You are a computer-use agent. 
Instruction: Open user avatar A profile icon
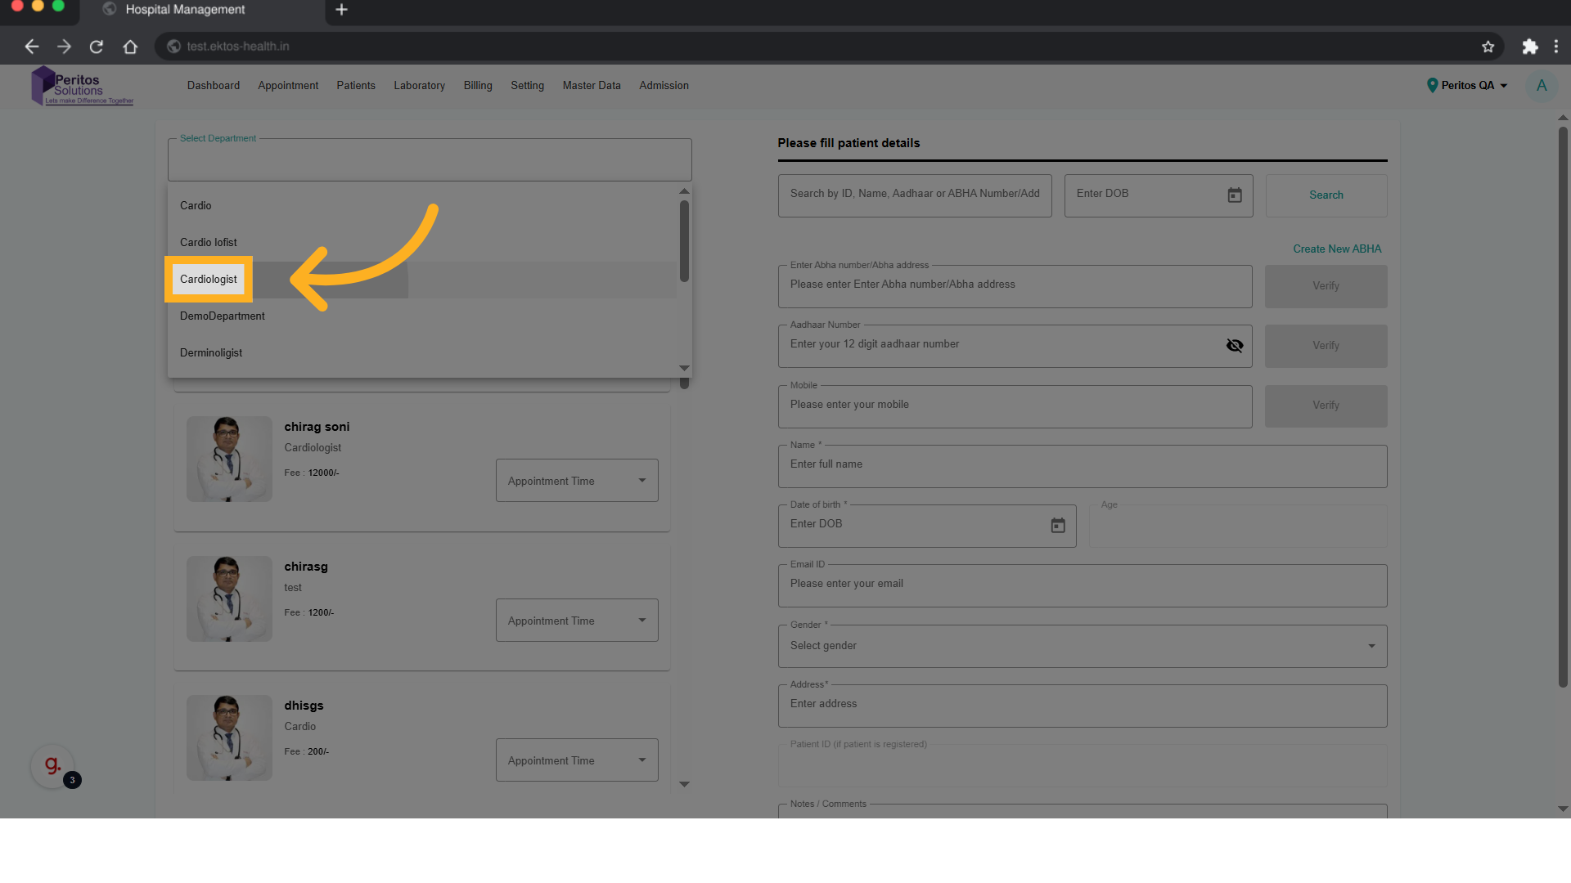(1542, 86)
